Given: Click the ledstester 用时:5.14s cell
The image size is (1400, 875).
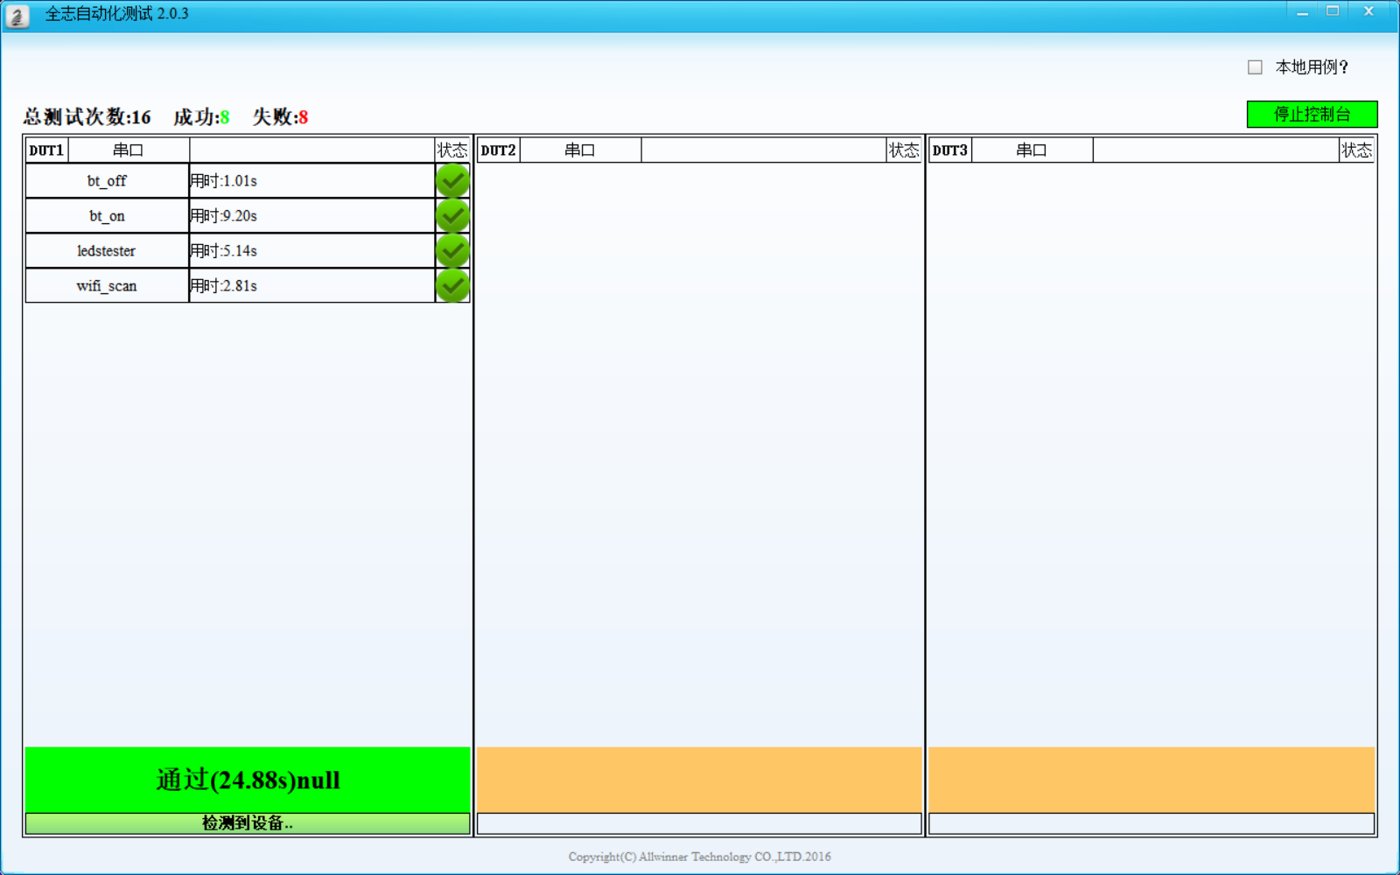Looking at the screenshot, I should [x=311, y=251].
